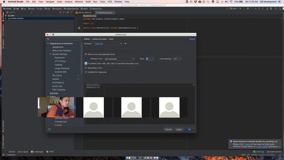Open Terminal tool window
The image size is (284, 160).
tap(11, 152)
